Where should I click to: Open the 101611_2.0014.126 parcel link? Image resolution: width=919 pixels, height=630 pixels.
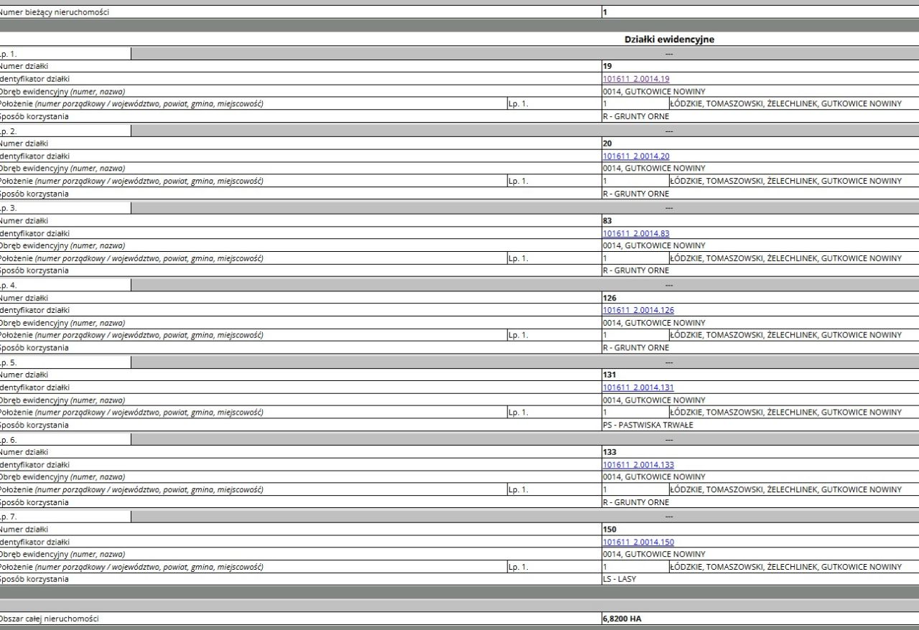pos(638,310)
